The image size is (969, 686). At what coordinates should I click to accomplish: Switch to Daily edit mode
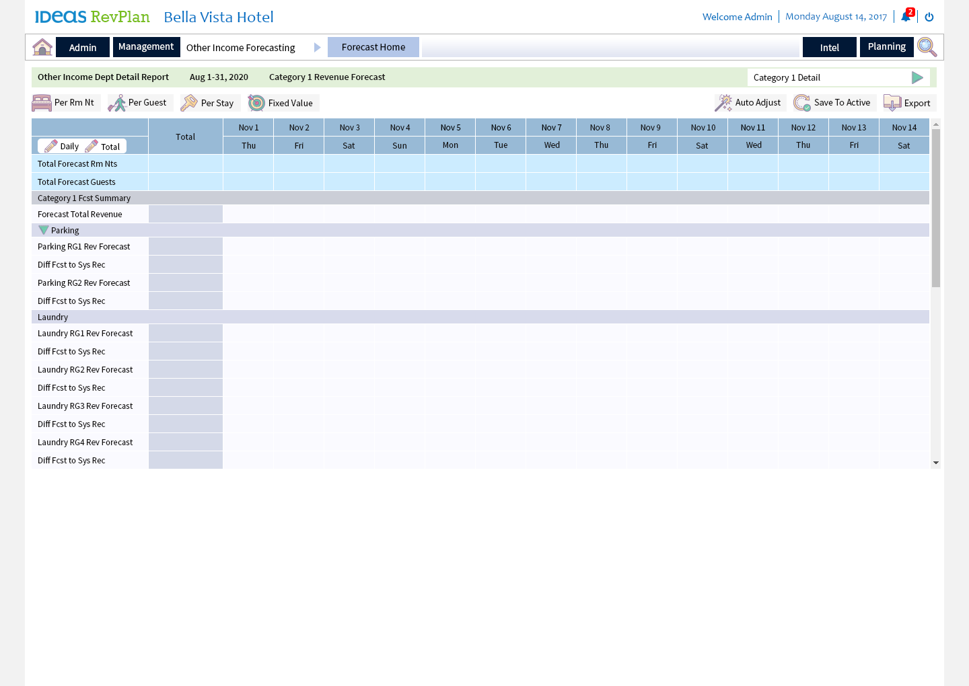pos(62,147)
